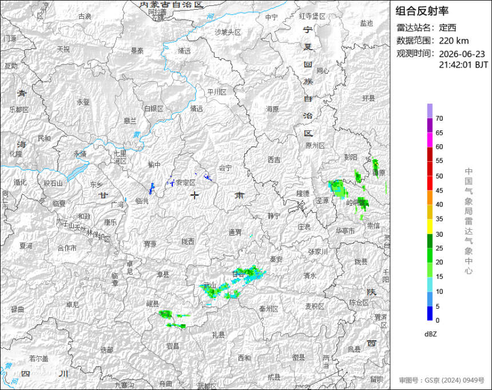Click the 礼县 map label
Viewport: 492px width, 390px height.
pos(218,335)
